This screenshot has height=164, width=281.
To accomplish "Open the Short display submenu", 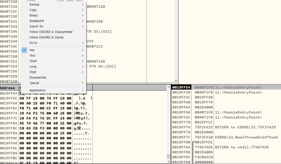I will coord(54,61).
